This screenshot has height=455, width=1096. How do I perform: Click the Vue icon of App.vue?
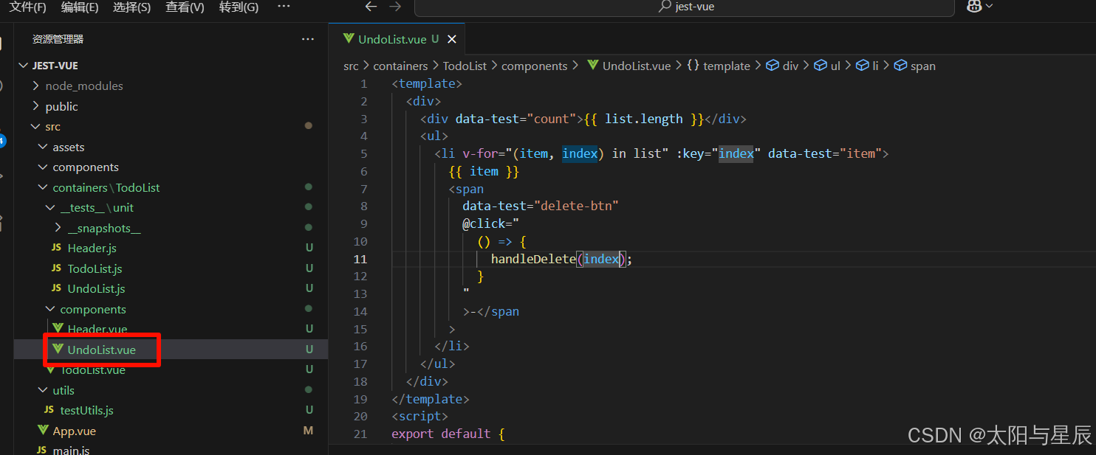click(44, 430)
